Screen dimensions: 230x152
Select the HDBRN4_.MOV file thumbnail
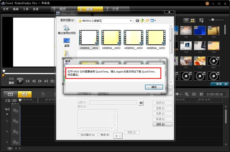click(x=156, y=38)
